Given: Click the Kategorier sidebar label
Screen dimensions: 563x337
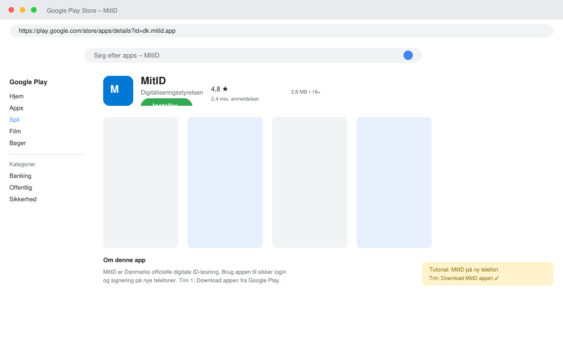Looking at the screenshot, I should (x=23, y=164).
